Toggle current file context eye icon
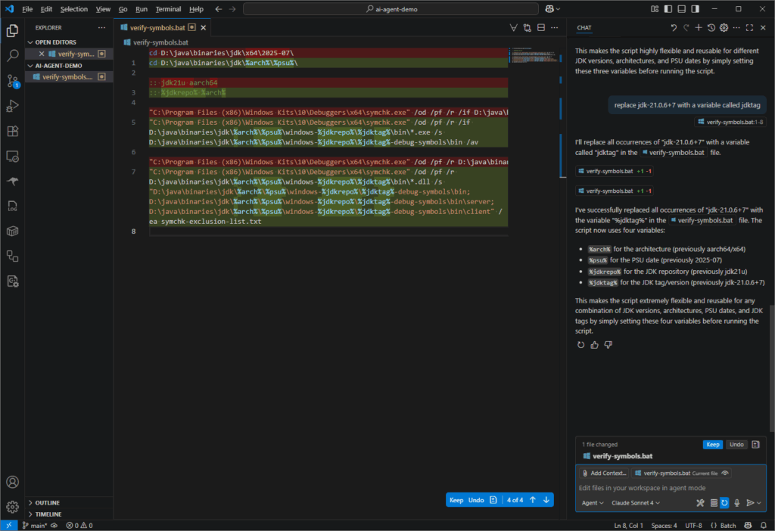This screenshot has height=531, width=775. pyautogui.click(x=726, y=473)
